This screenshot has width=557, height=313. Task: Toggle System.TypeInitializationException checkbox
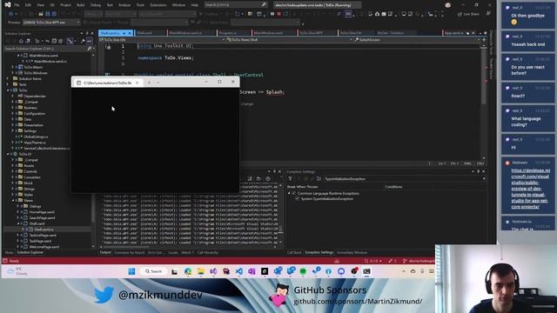pyautogui.click(x=298, y=199)
